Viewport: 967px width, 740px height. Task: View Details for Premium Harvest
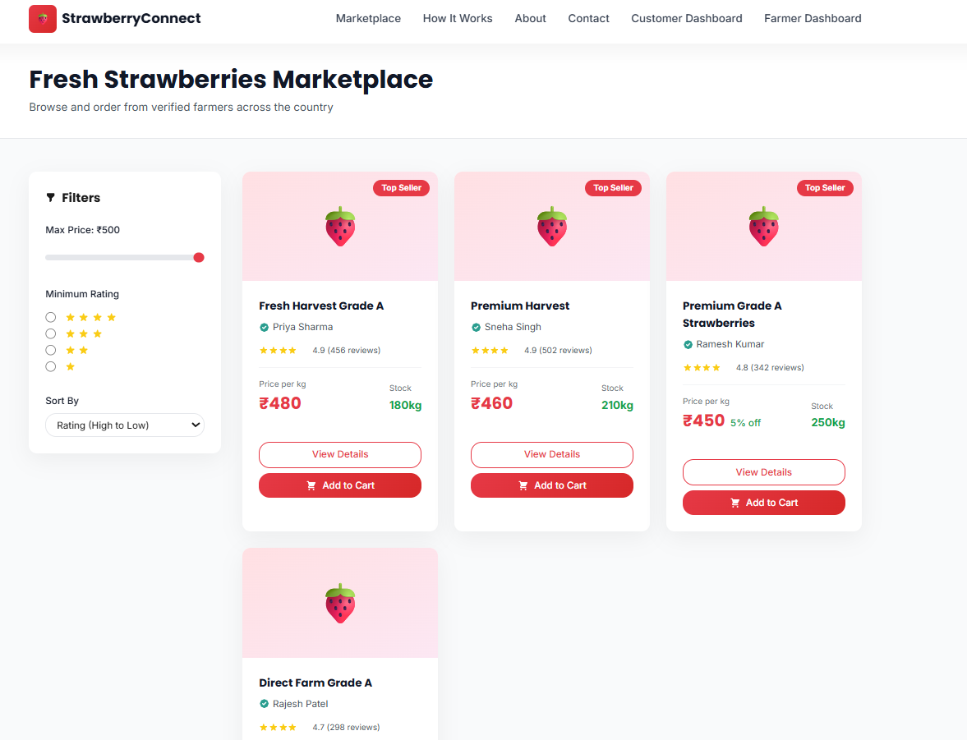[552, 455]
